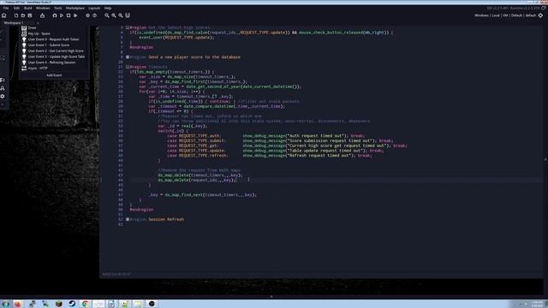Run the game play icon
Viewport: 548px width, 308px height.
[62, 15]
